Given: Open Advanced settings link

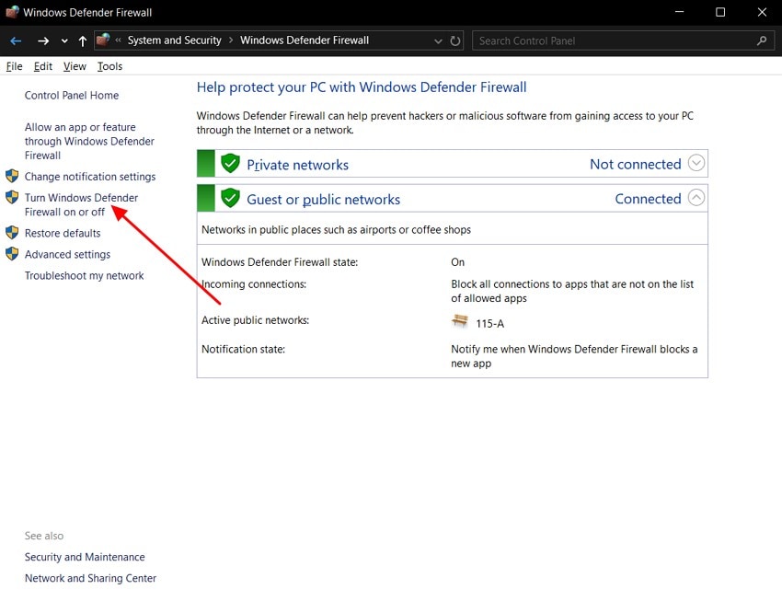Looking at the screenshot, I should 67,254.
